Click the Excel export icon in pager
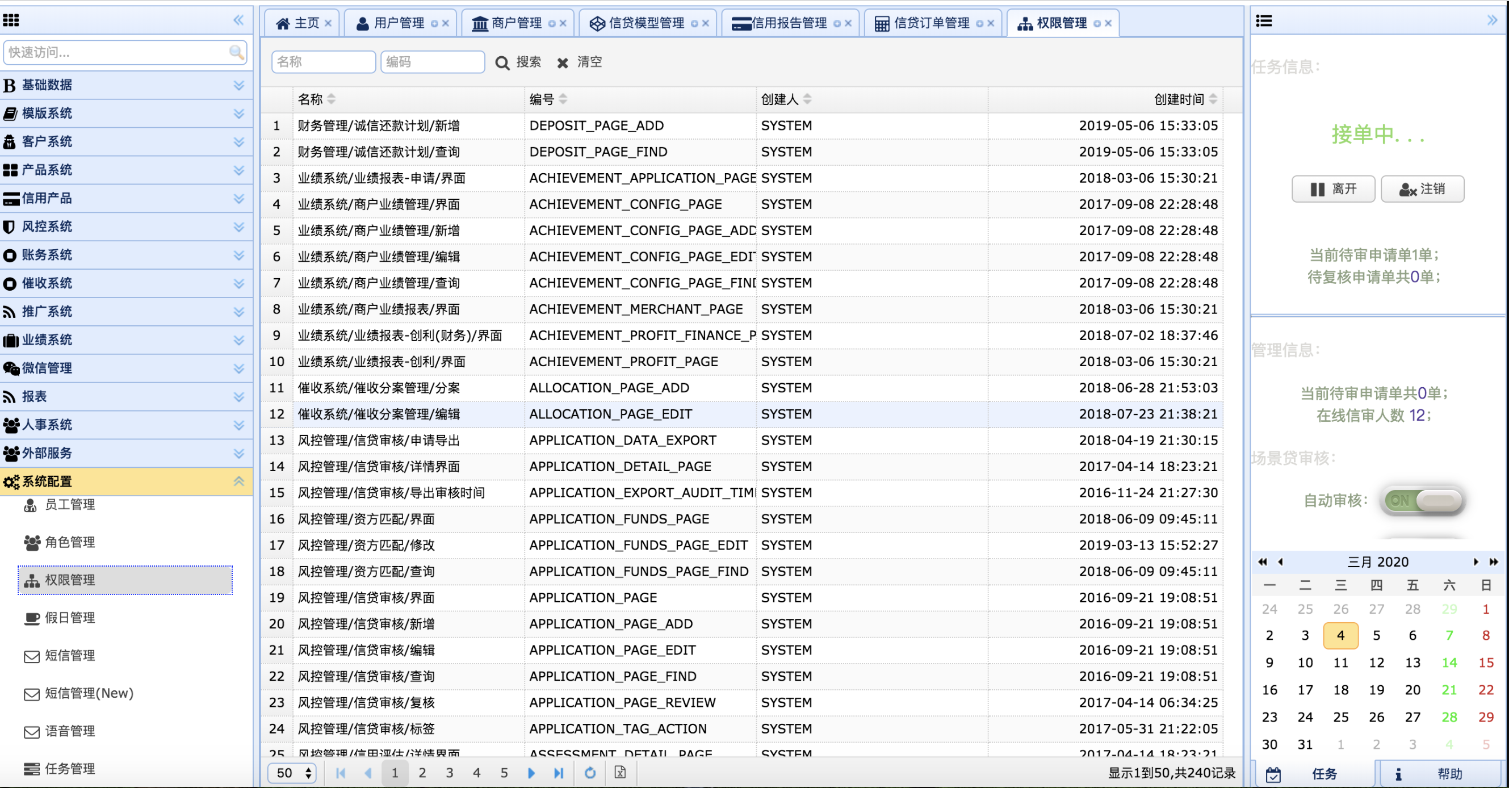 pyautogui.click(x=620, y=772)
